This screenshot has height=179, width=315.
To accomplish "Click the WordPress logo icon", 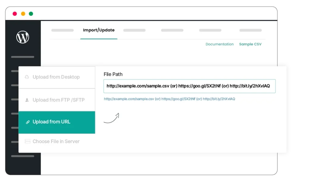I will coord(22,37).
